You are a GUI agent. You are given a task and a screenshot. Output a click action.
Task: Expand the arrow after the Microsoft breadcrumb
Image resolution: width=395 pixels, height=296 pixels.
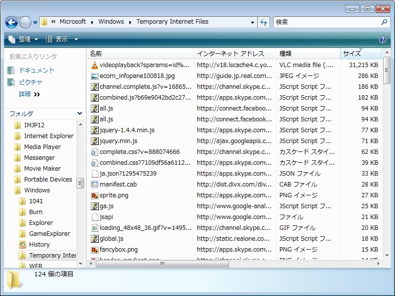click(92, 22)
